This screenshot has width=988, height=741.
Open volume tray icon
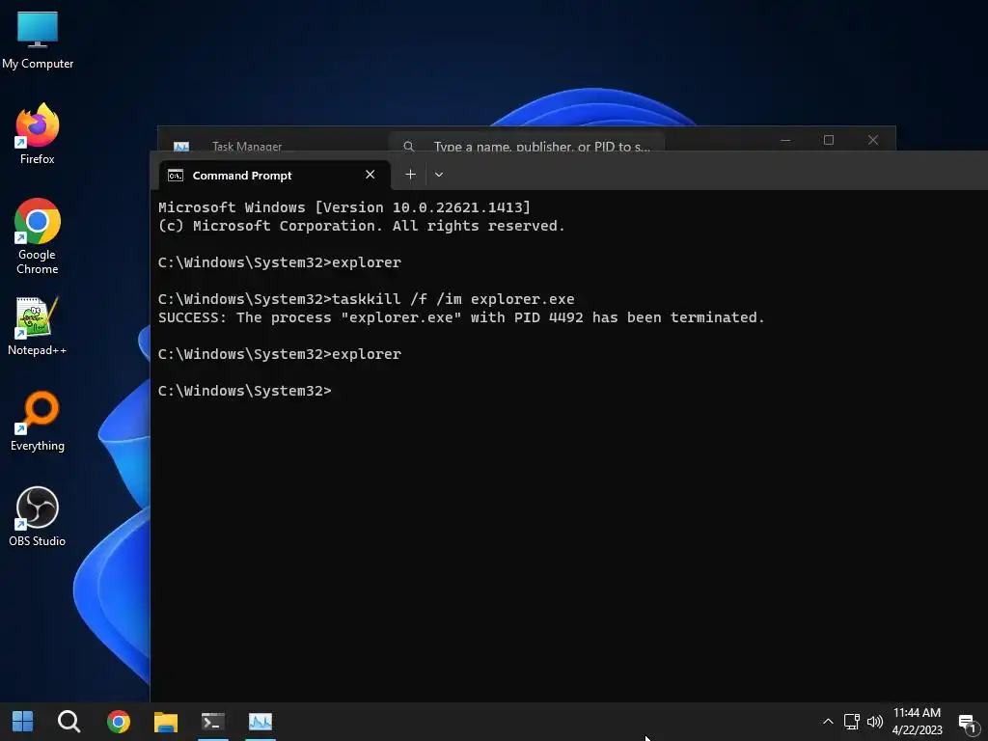click(x=874, y=722)
